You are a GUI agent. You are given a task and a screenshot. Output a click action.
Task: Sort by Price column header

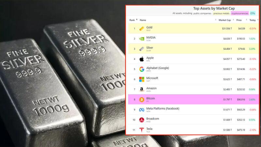[239, 20]
